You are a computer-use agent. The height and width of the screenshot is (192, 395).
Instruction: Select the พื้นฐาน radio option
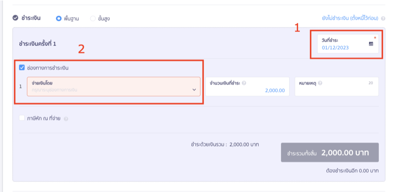coord(59,18)
